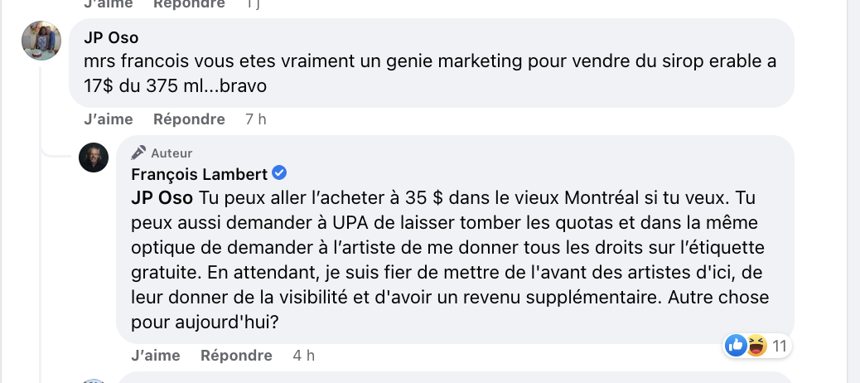Click the partial J'aime at top
This screenshot has height=383, width=860.
pos(108,4)
